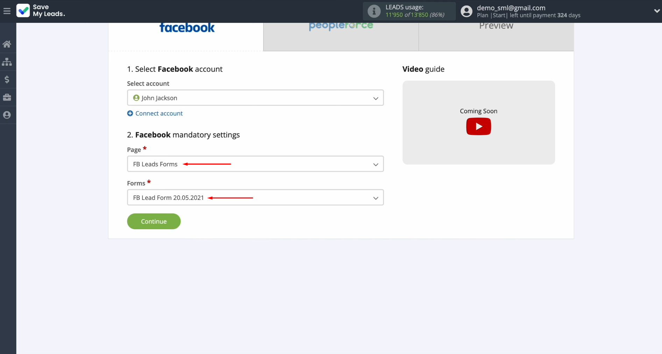Open the briefcase icon in sidebar
Screen dimensions: 662x354
(7, 97)
